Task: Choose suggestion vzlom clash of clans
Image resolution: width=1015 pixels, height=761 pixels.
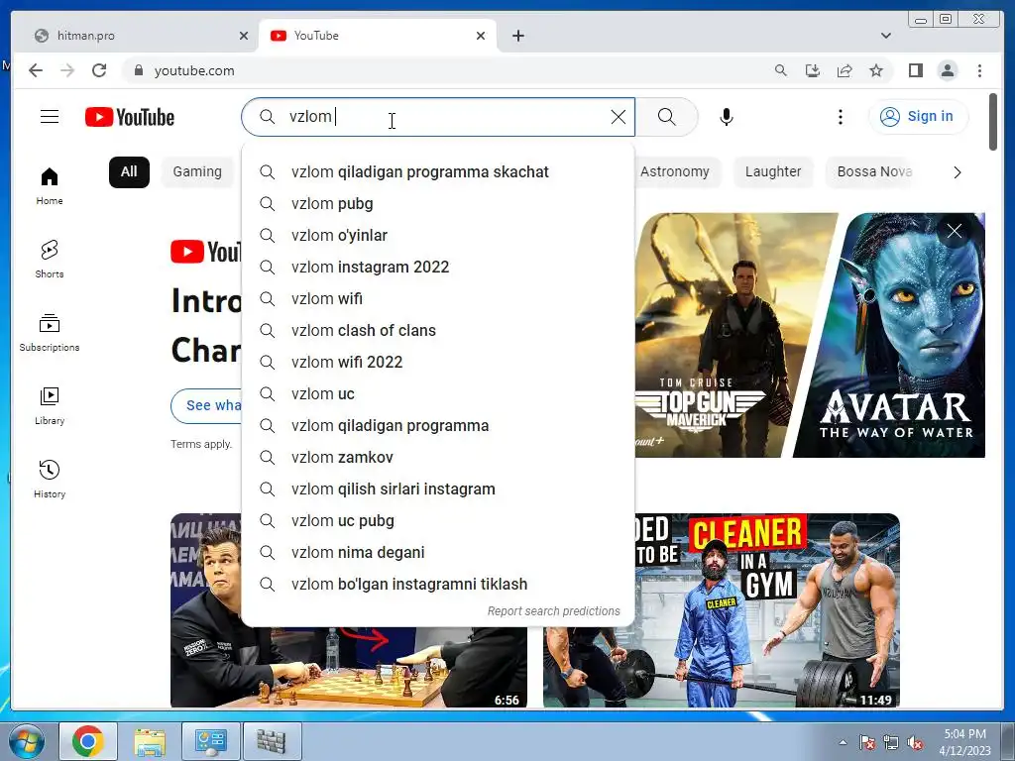Action: tap(438, 330)
